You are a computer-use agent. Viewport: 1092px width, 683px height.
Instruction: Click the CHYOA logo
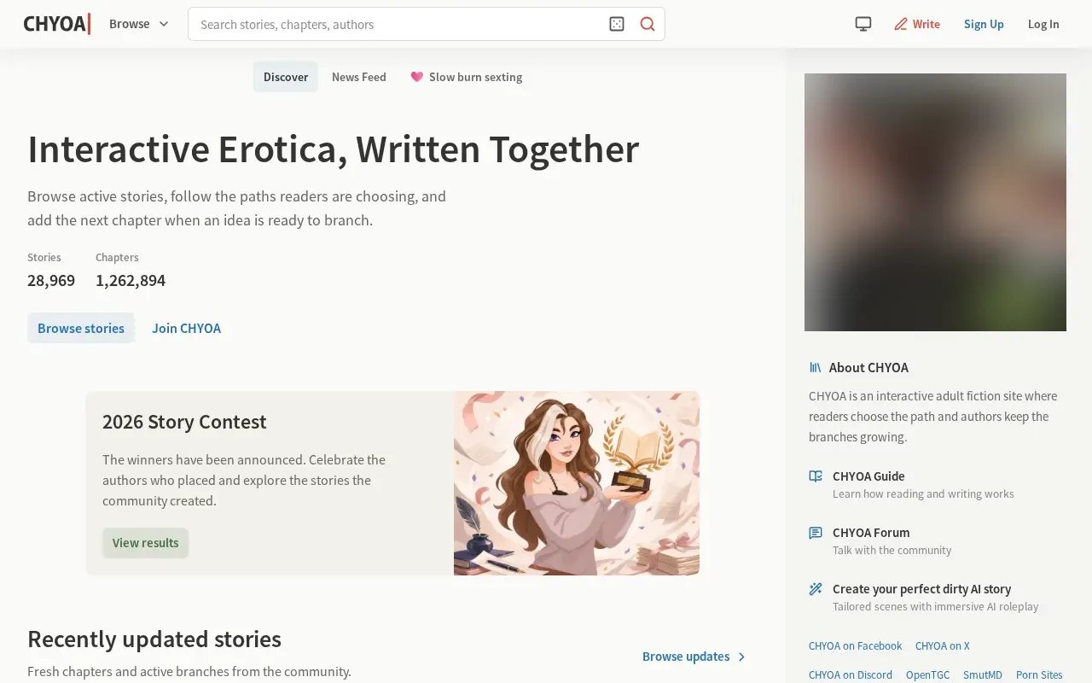point(57,24)
